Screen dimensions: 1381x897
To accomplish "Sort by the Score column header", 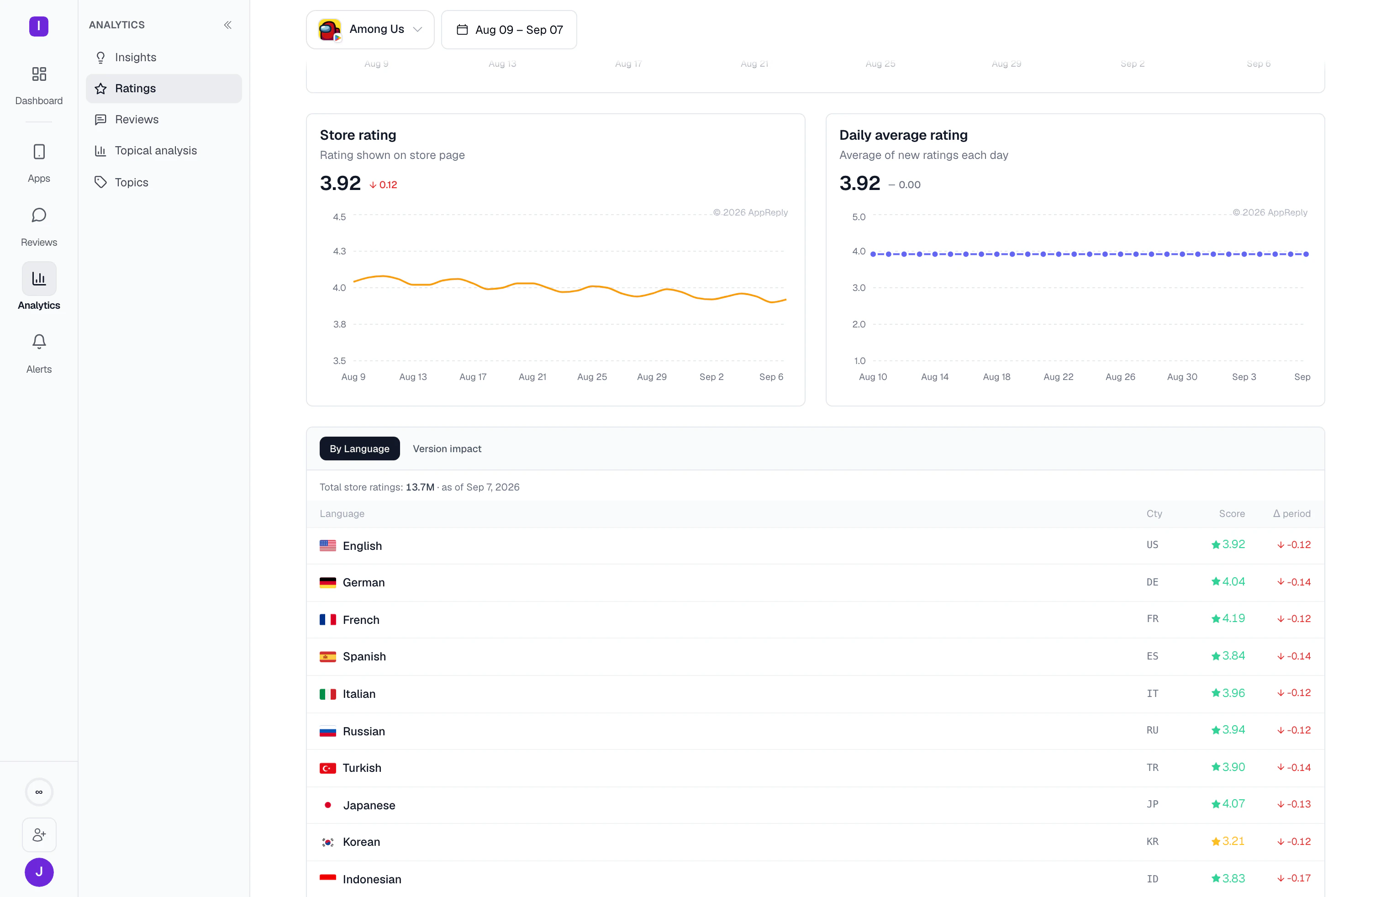I will click(1232, 513).
